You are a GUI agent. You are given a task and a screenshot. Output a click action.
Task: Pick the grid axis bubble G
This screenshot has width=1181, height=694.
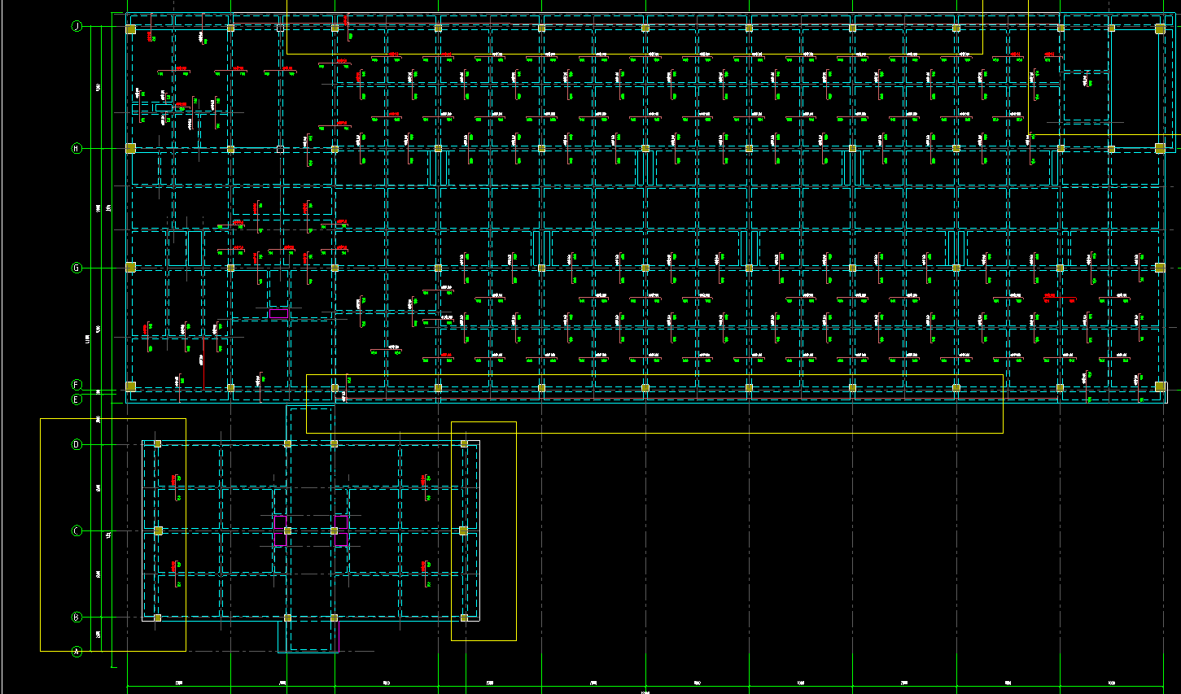tap(77, 268)
